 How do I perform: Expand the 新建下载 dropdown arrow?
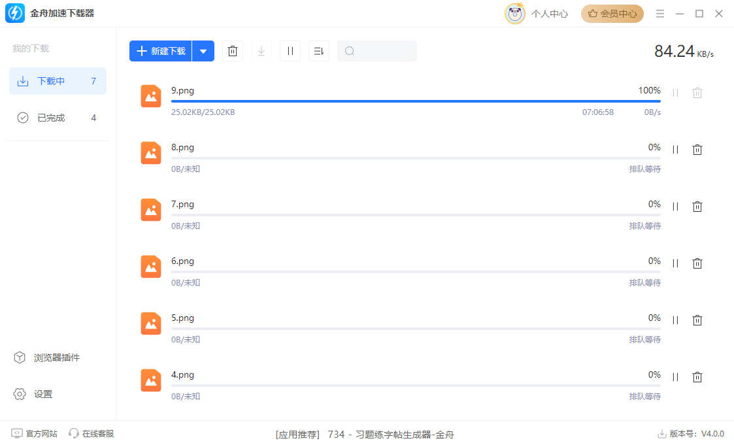pyautogui.click(x=203, y=50)
